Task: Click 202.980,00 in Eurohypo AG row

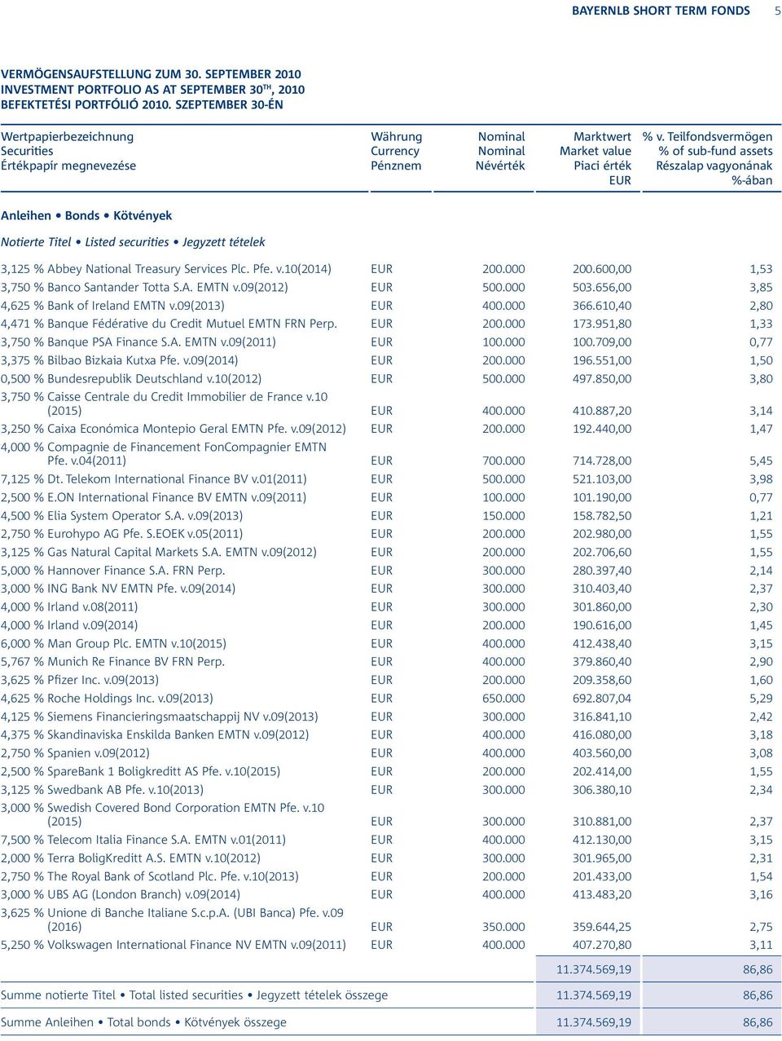Action: pos(602,534)
